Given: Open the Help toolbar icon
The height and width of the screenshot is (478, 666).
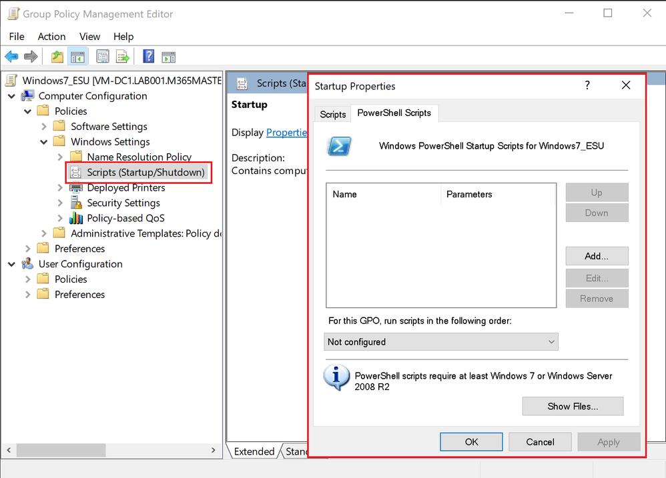Looking at the screenshot, I should pos(149,56).
